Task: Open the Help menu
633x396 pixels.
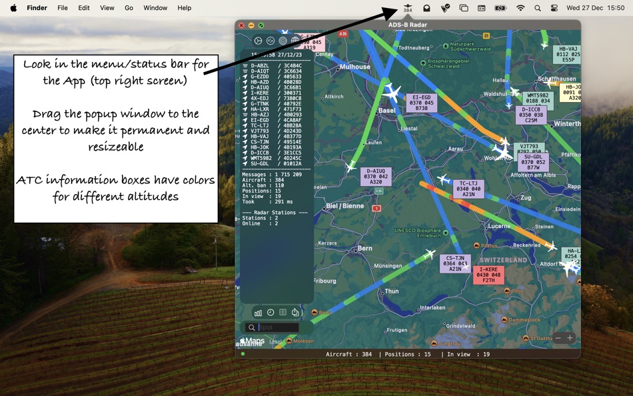Action: 185,8
